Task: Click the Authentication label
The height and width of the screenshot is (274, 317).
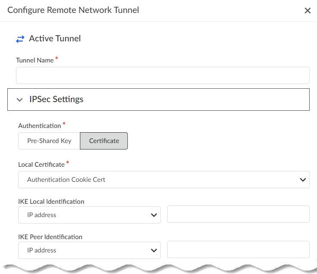Action: [40, 126]
